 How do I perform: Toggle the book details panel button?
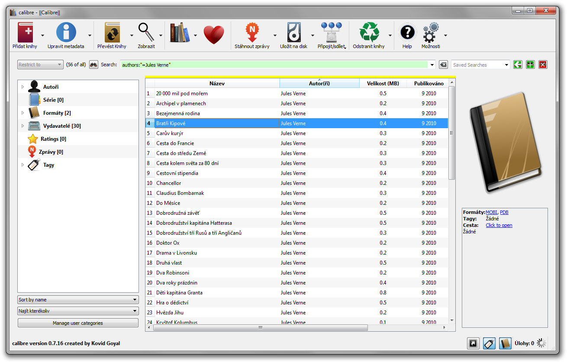click(505, 343)
